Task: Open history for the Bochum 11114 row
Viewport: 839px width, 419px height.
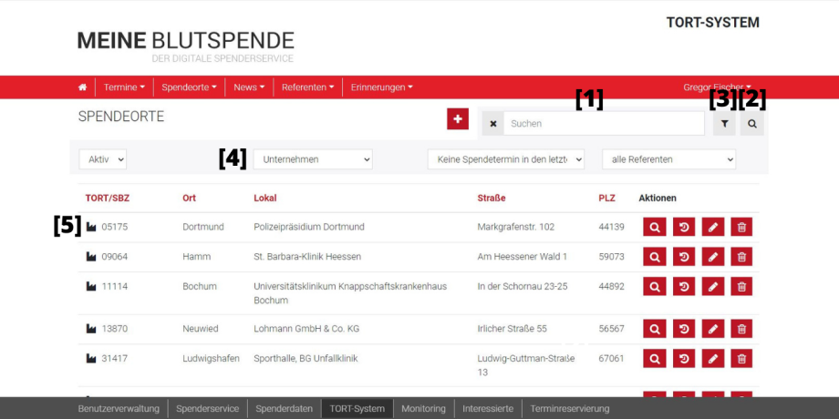Action: 684,286
